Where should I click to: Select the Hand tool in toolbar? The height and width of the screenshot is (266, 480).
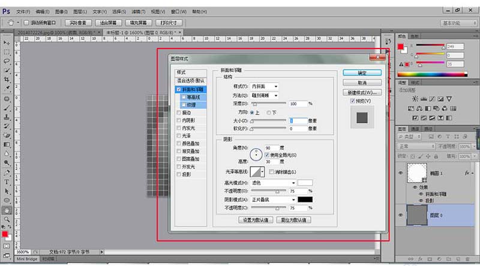(7, 210)
